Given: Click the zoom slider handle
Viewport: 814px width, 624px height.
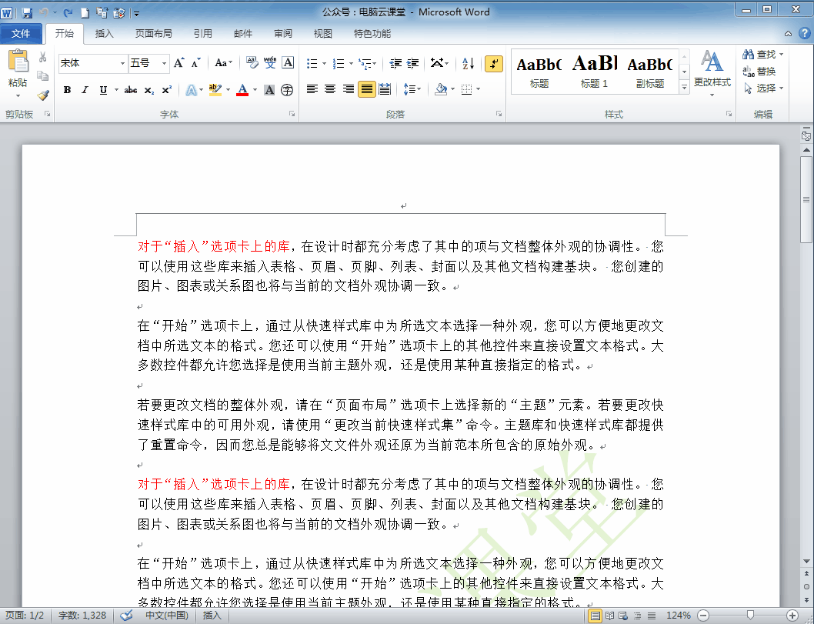Looking at the screenshot, I should 750,616.
